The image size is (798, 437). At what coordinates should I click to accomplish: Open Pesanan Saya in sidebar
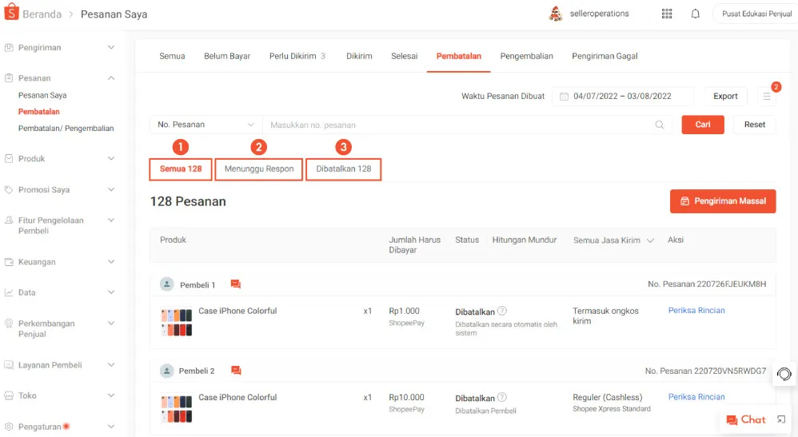pyautogui.click(x=42, y=95)
